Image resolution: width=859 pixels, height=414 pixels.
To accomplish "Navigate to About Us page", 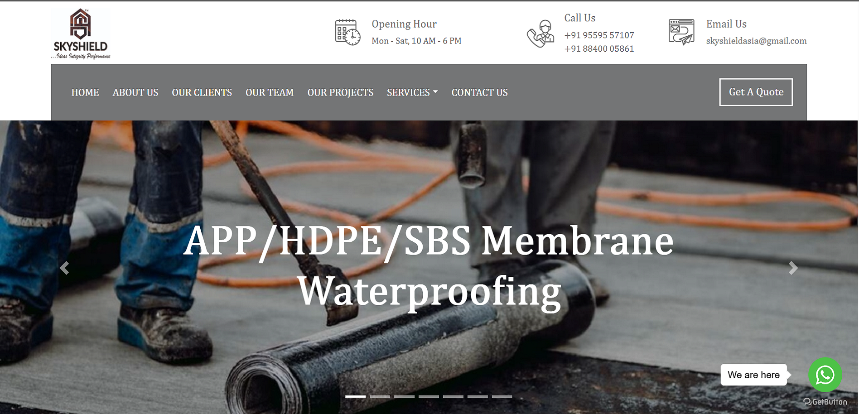I will click(x=135, y=92).
